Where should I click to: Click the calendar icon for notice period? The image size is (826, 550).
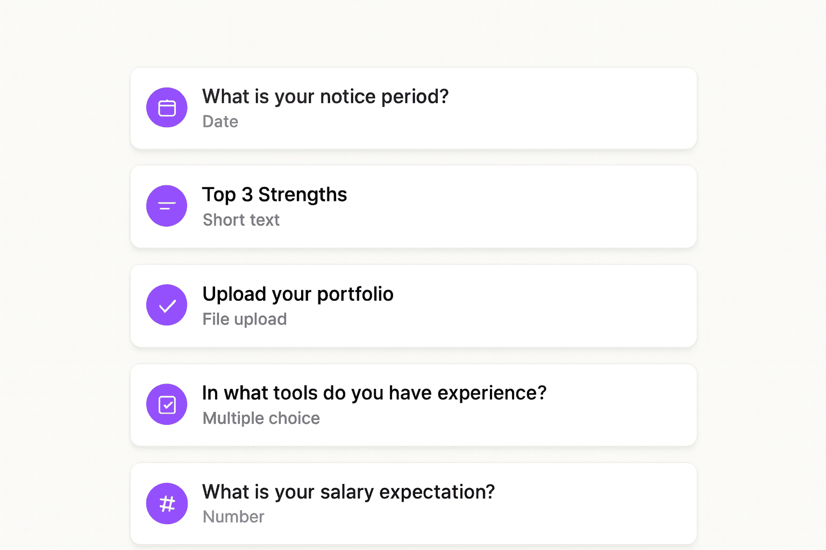pos(167,108)
